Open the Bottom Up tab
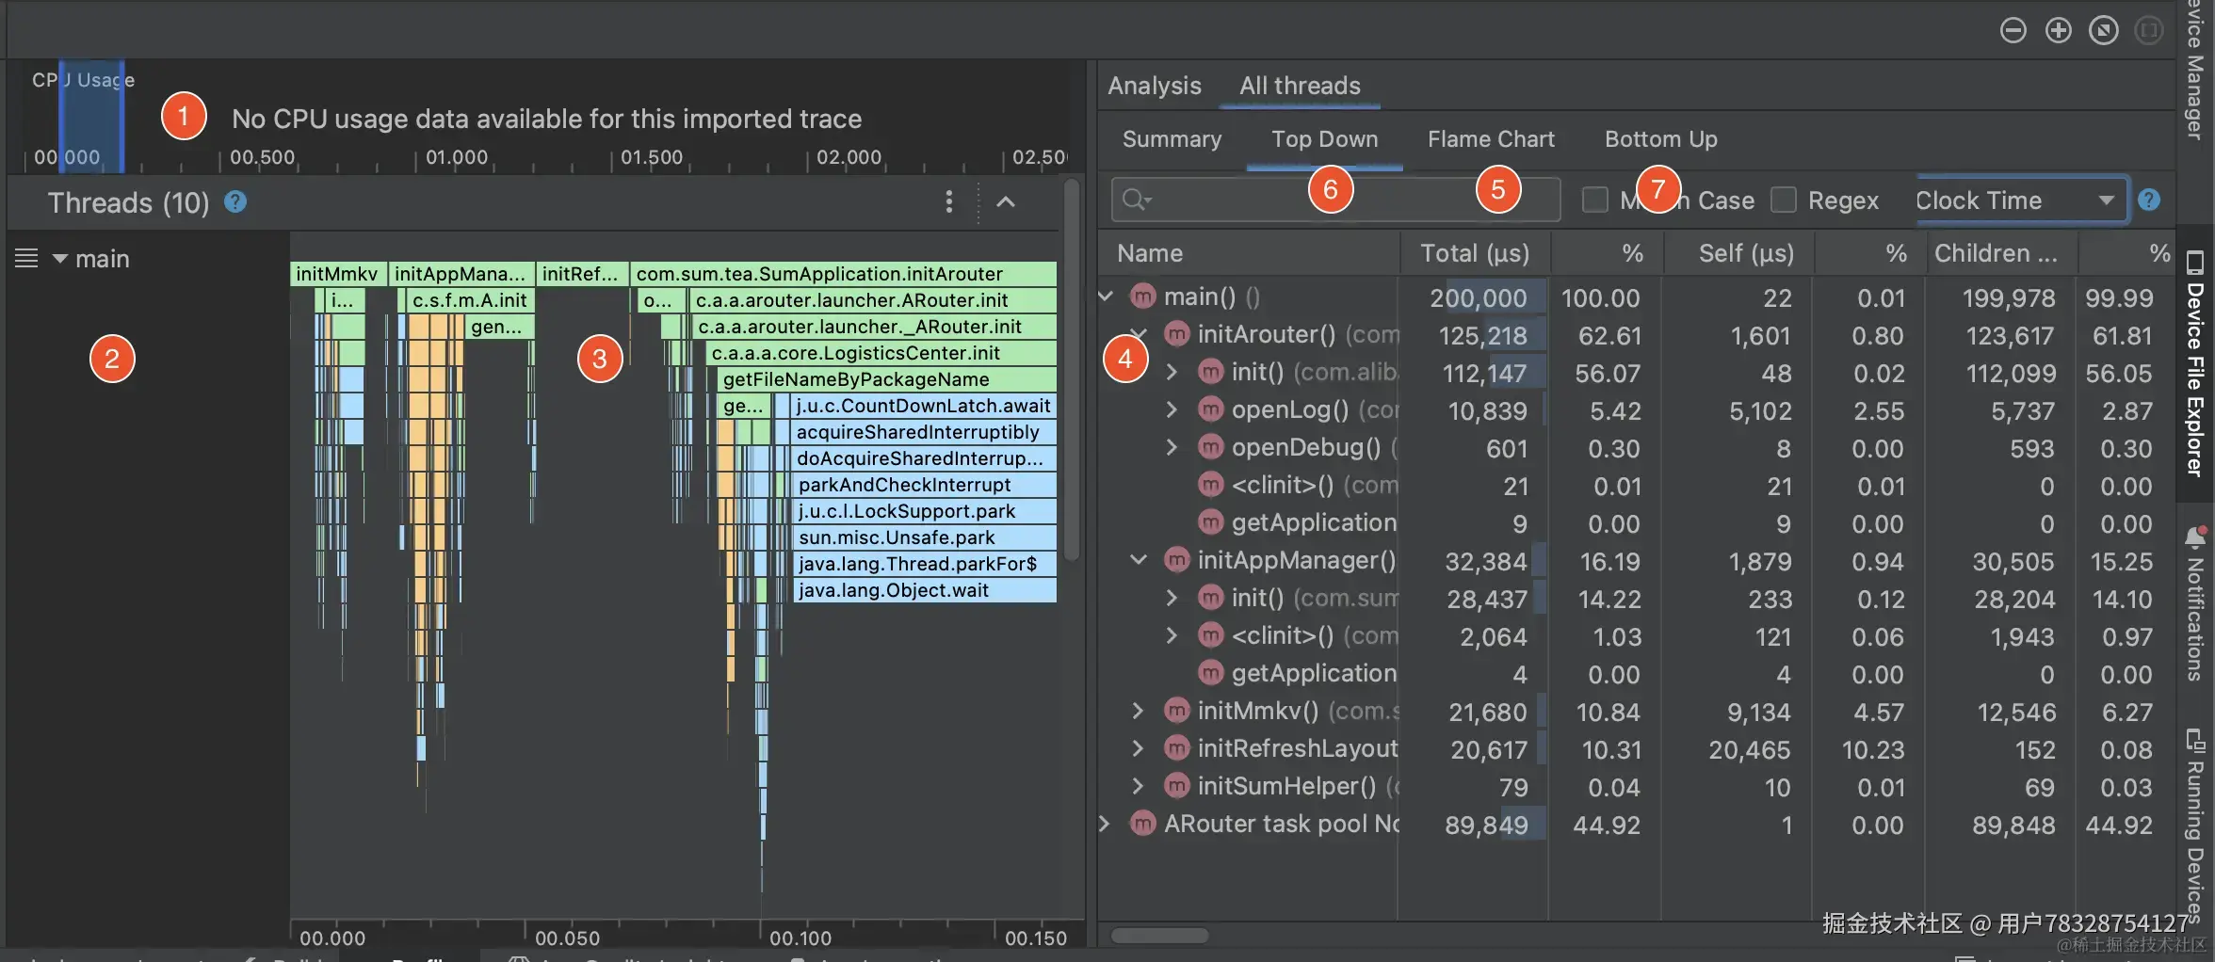The width and height of the screenshot is (2215, 962). click(x=1660, y=139)
